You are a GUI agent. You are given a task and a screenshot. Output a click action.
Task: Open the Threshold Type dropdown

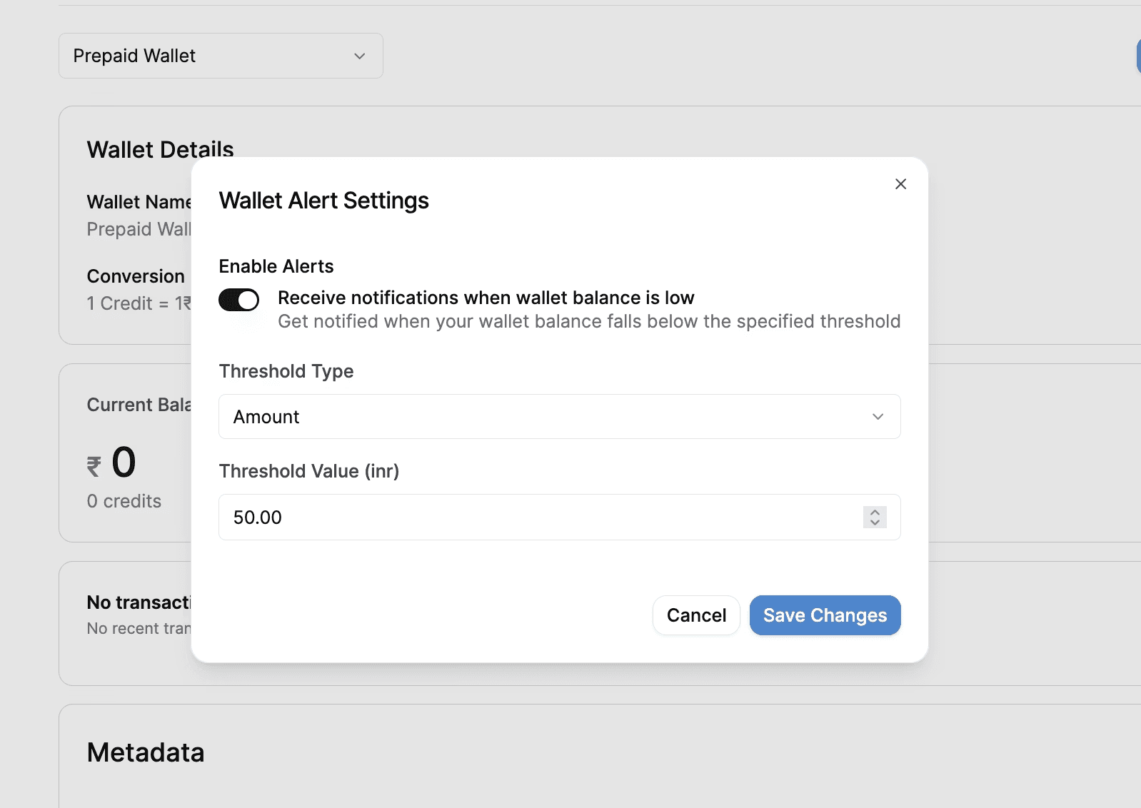point(559,417)
